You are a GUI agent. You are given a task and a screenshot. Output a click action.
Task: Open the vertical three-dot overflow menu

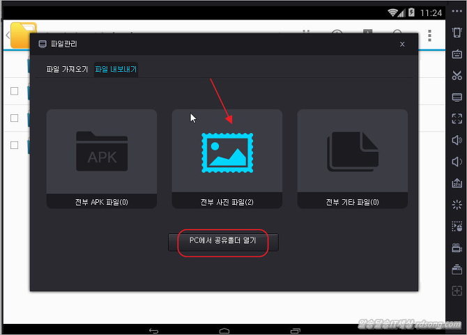click(430, 35)
